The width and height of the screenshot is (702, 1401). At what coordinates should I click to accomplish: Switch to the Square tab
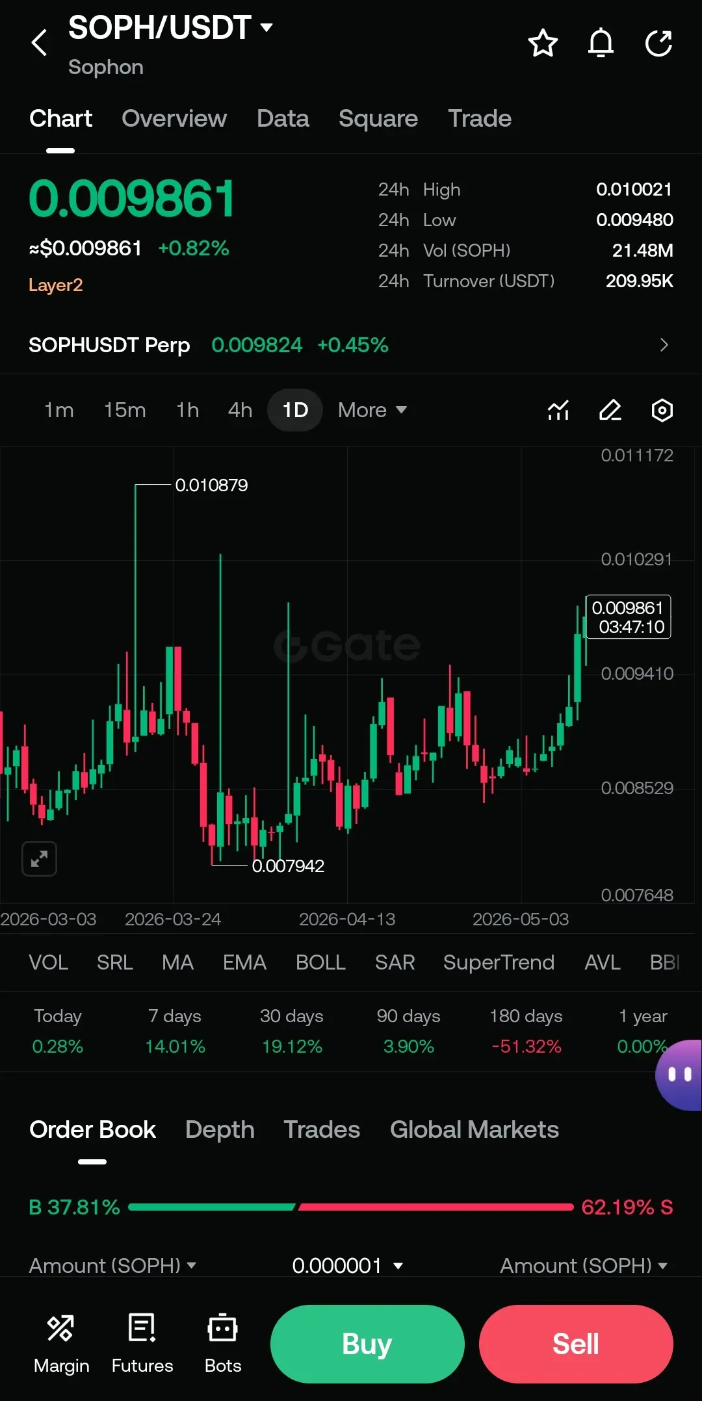(x=378, y=119)
